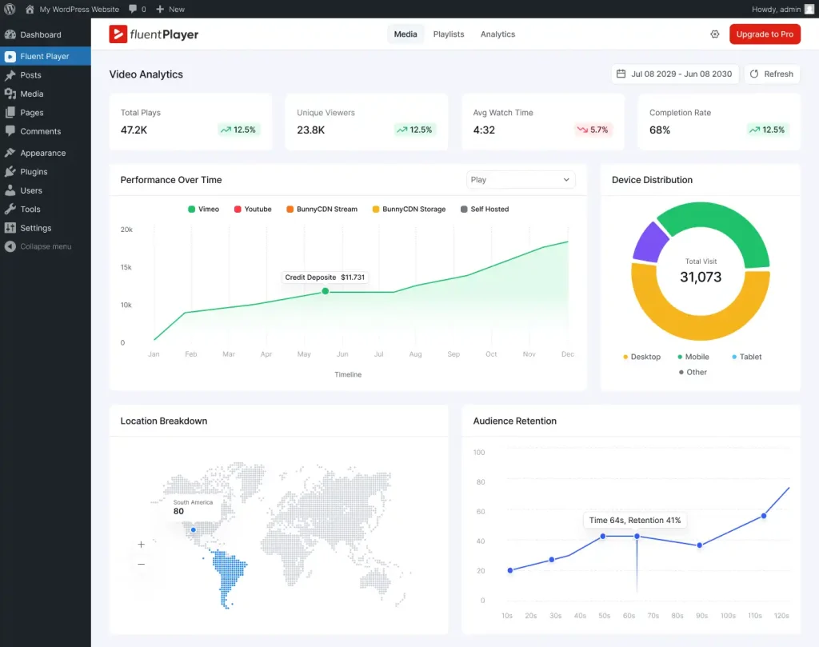
Task: Click the WordPress logo in admin bar
Action: click(x=9, y=10)
